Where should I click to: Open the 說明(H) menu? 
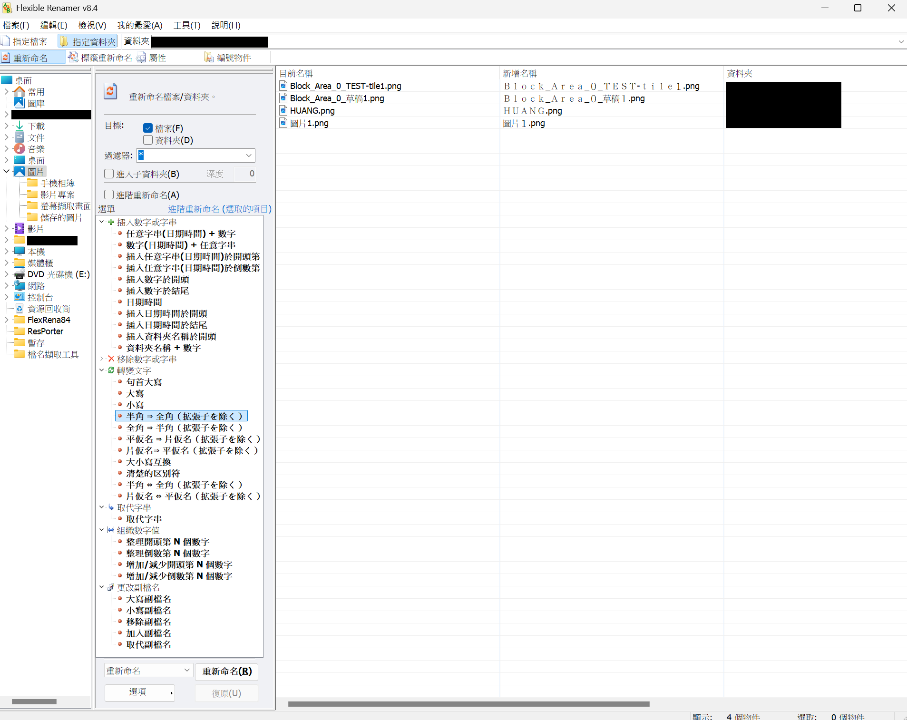point(226,25)
